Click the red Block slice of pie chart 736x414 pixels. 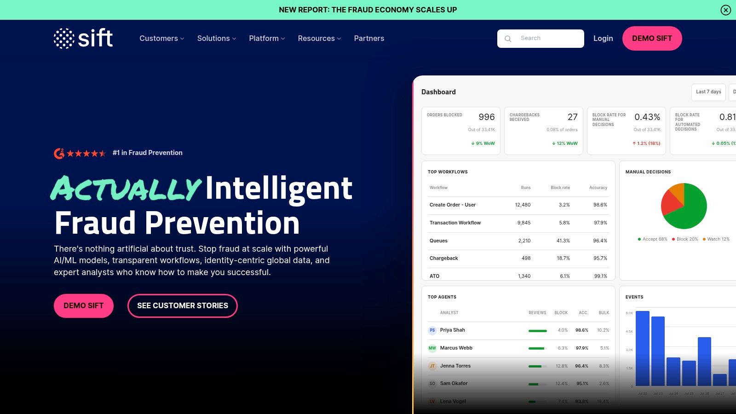point(670,202)
